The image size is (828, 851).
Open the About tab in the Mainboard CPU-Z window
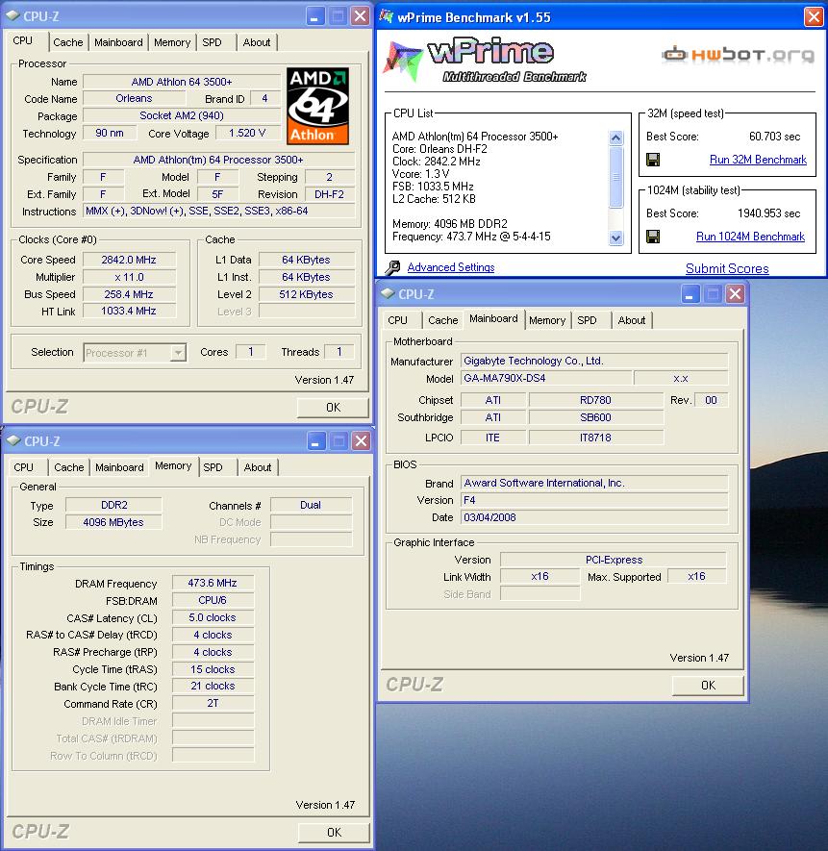click(x=632, y=320)
